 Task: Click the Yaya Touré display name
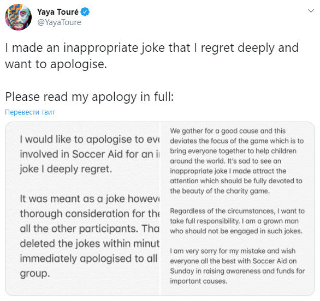[58, 12]
